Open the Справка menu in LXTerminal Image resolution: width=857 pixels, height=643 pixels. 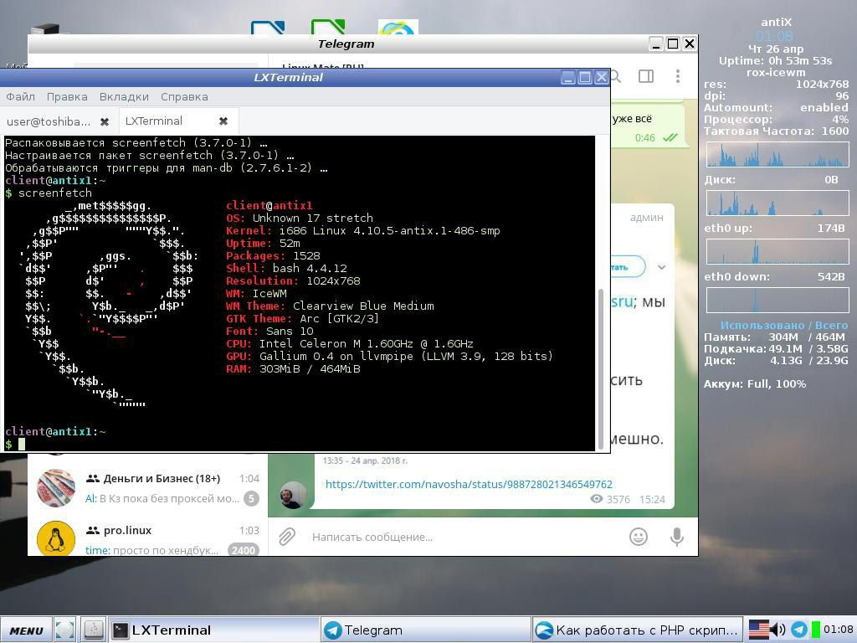point(184,97)
